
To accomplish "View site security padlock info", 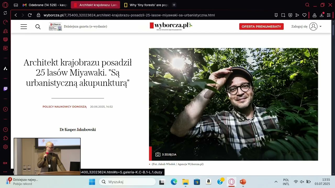I will 38,15.
